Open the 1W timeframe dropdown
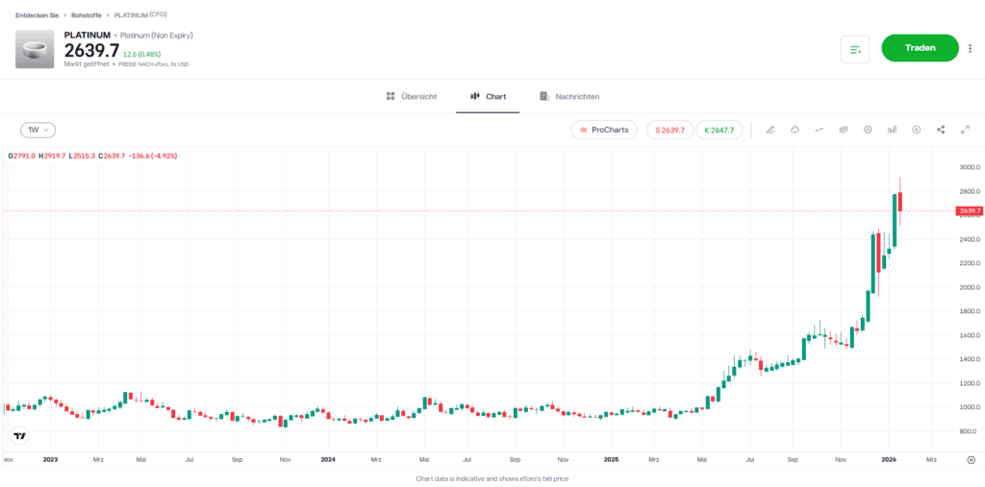Screen dimensions: 985x487 click(38, 130)
